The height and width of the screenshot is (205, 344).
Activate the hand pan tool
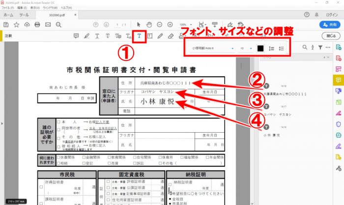click(x=149, y=25)
